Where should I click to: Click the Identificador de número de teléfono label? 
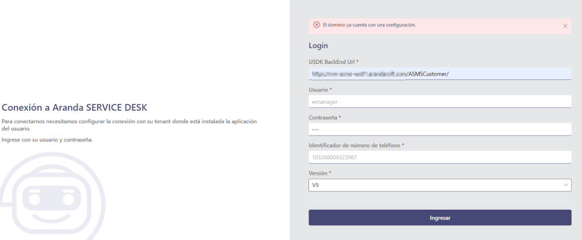356,145
